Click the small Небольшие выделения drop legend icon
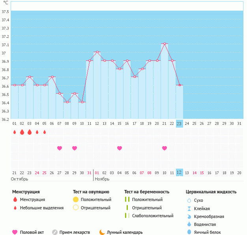The height and width of the screenshot is (235, 247). 15,208
